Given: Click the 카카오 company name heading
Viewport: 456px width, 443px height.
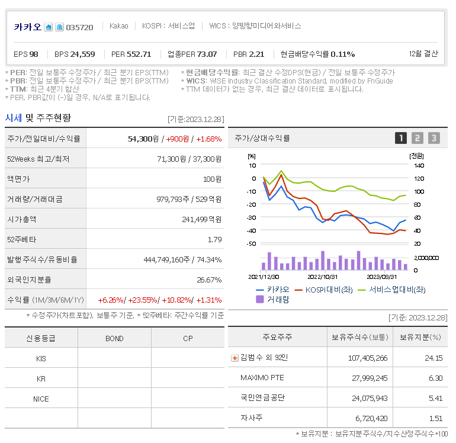Looking at the screenshot, I should (x=28, y=27).
